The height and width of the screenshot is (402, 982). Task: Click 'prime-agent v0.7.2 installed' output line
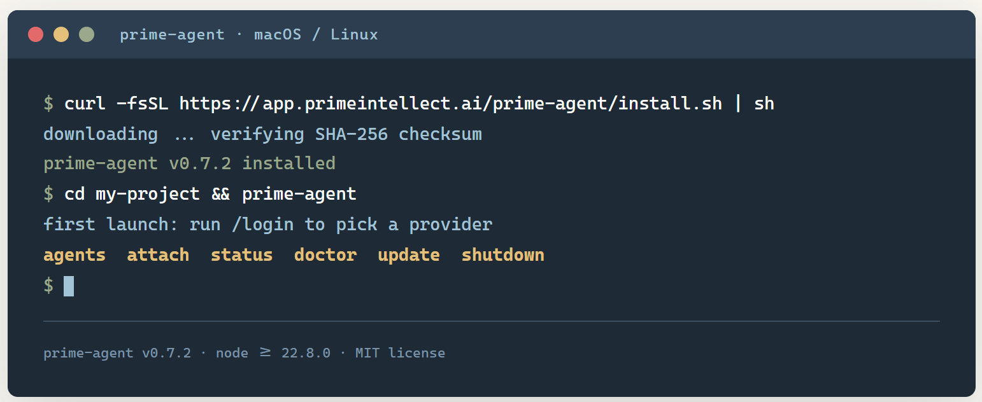(189, 163)
